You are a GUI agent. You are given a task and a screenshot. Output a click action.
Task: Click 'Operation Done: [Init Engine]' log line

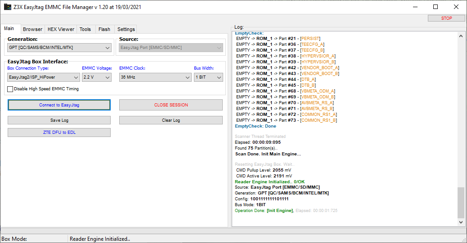(264, 211)
